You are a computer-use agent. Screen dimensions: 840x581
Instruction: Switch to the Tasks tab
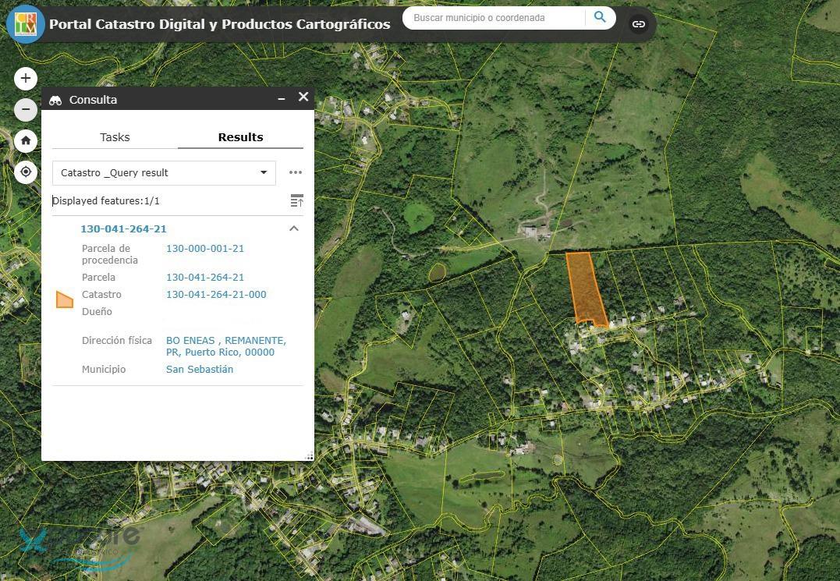pos(115,137)
